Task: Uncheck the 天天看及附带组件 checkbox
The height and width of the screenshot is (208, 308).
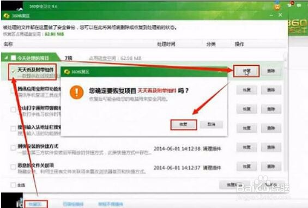Action: pyautogui.click(x=13, y=71)
